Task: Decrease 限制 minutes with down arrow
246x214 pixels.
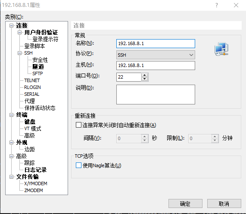Action: (215, 141)
